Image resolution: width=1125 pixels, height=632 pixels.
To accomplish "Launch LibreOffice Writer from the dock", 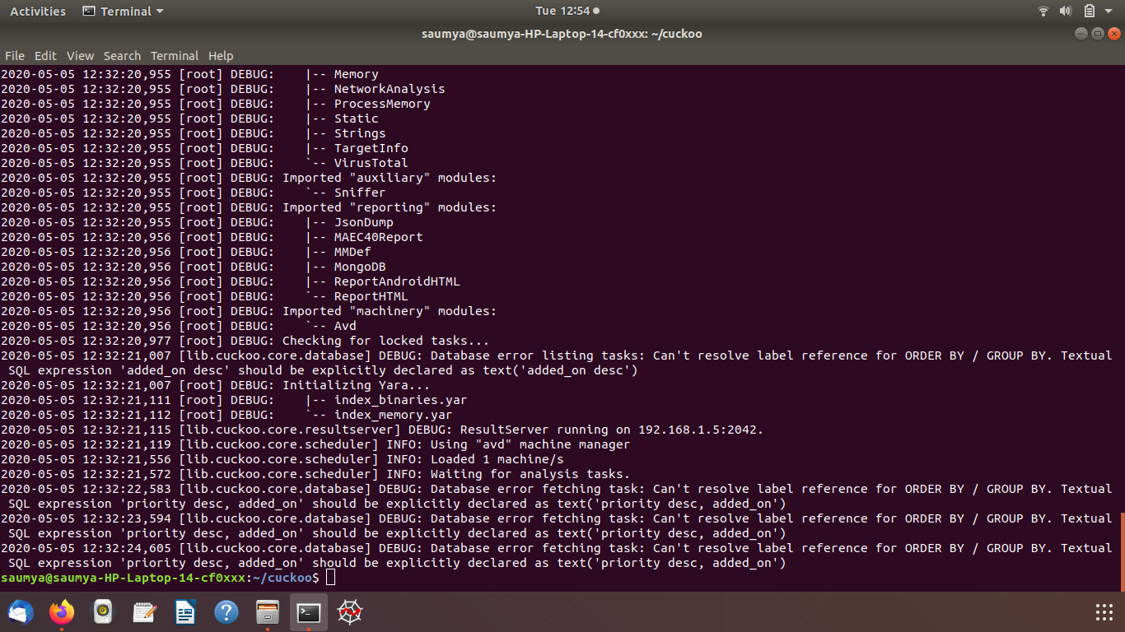I will pos(184,612).
